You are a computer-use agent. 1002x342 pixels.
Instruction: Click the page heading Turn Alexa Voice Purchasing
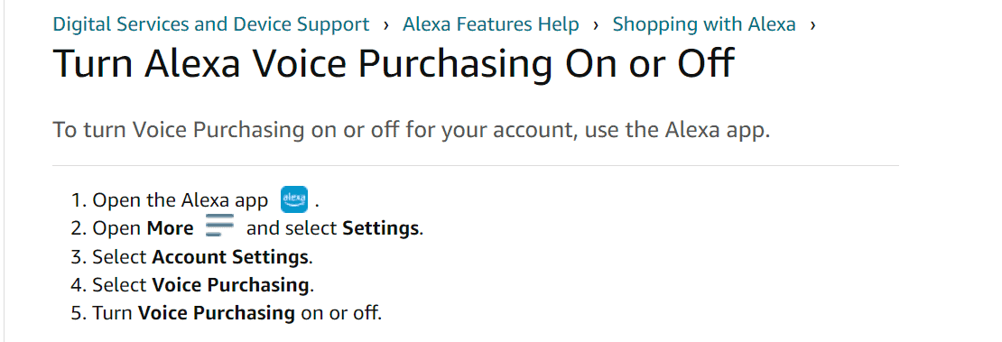click(393, 62)
